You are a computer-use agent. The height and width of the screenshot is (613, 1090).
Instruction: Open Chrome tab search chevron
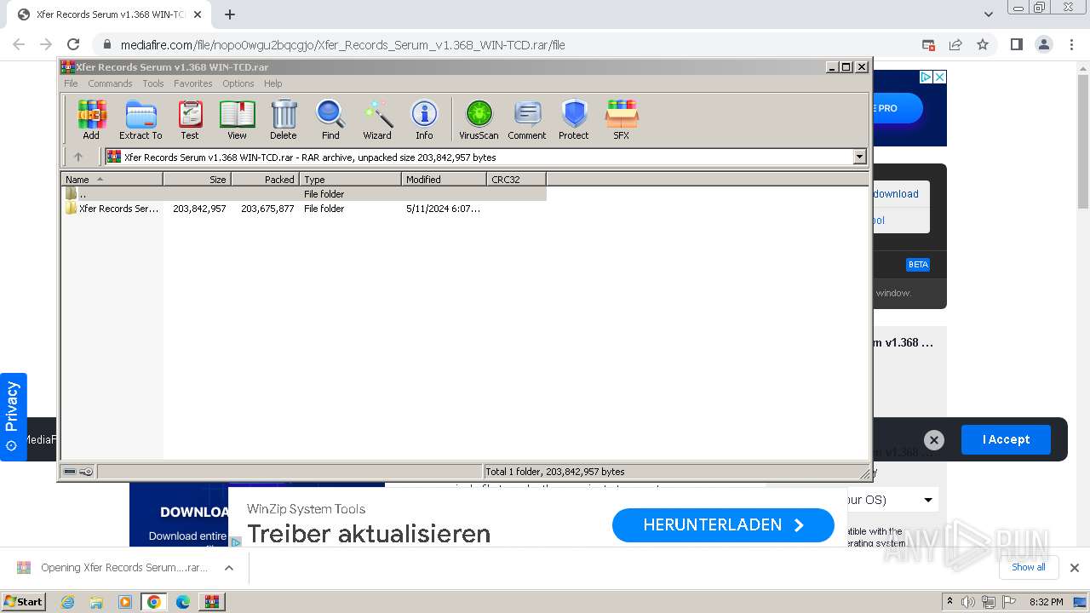point(989,14)
